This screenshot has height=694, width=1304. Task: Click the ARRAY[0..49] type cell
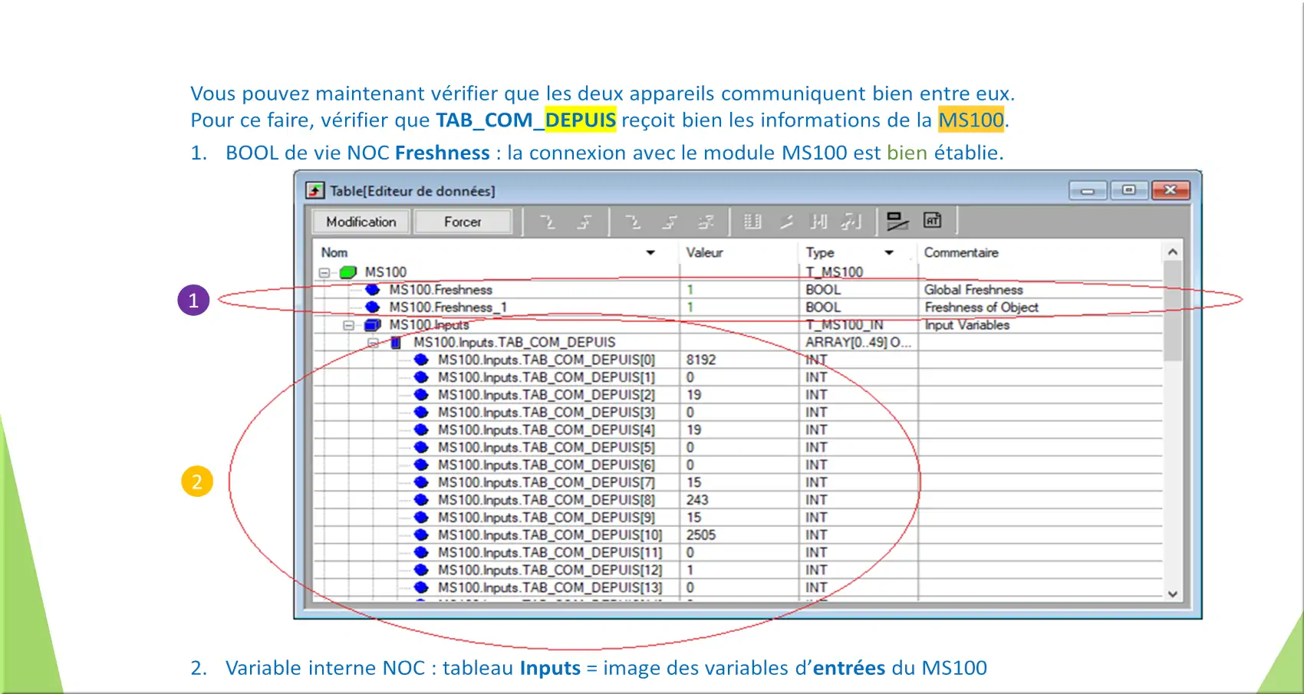[x=858, y=343]
